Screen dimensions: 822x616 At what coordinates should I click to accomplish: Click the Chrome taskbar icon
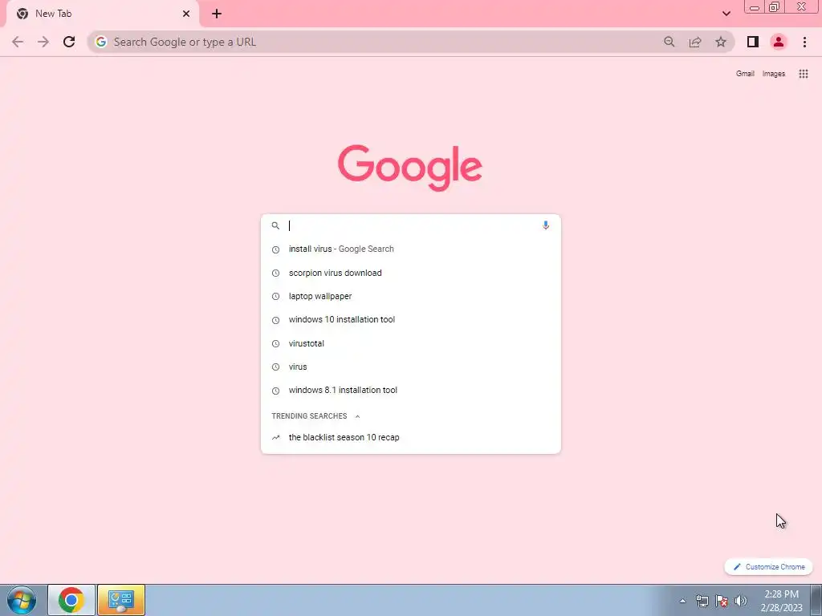[71, 600]
